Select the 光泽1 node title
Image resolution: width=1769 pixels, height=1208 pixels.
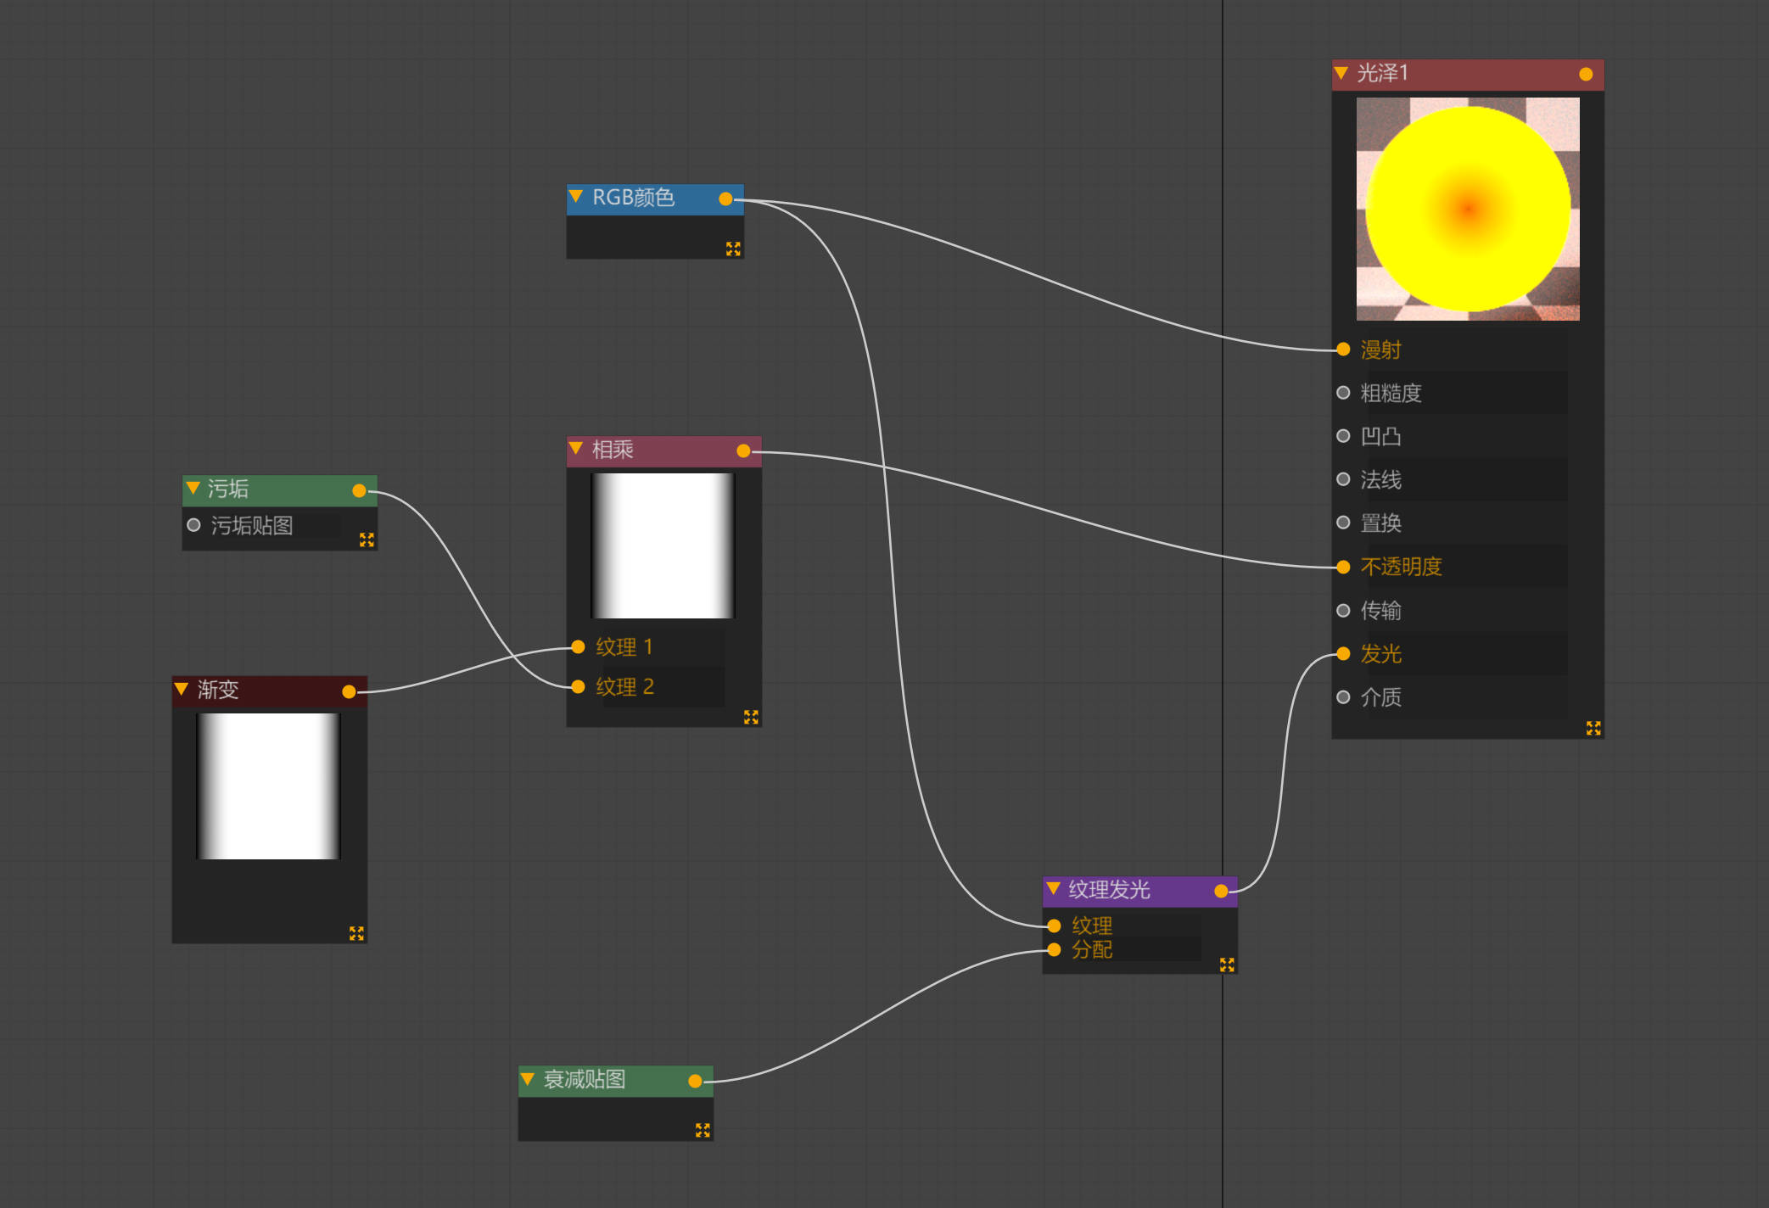point(1383,74)
